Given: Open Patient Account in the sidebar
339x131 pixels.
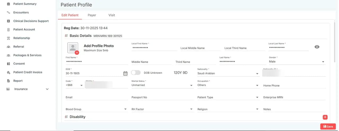Looking at the screenshot, I should pyautogui.click(x=24, y=30).
